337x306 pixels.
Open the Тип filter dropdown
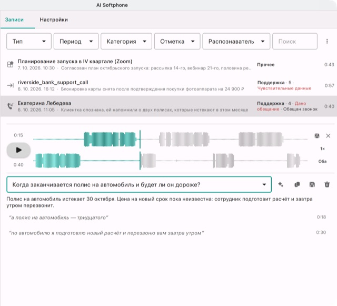(29, 41)
